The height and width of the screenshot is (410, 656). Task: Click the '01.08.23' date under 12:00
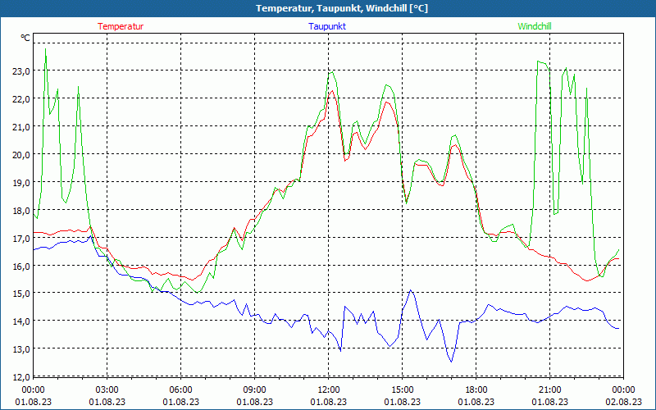point(329,402)
